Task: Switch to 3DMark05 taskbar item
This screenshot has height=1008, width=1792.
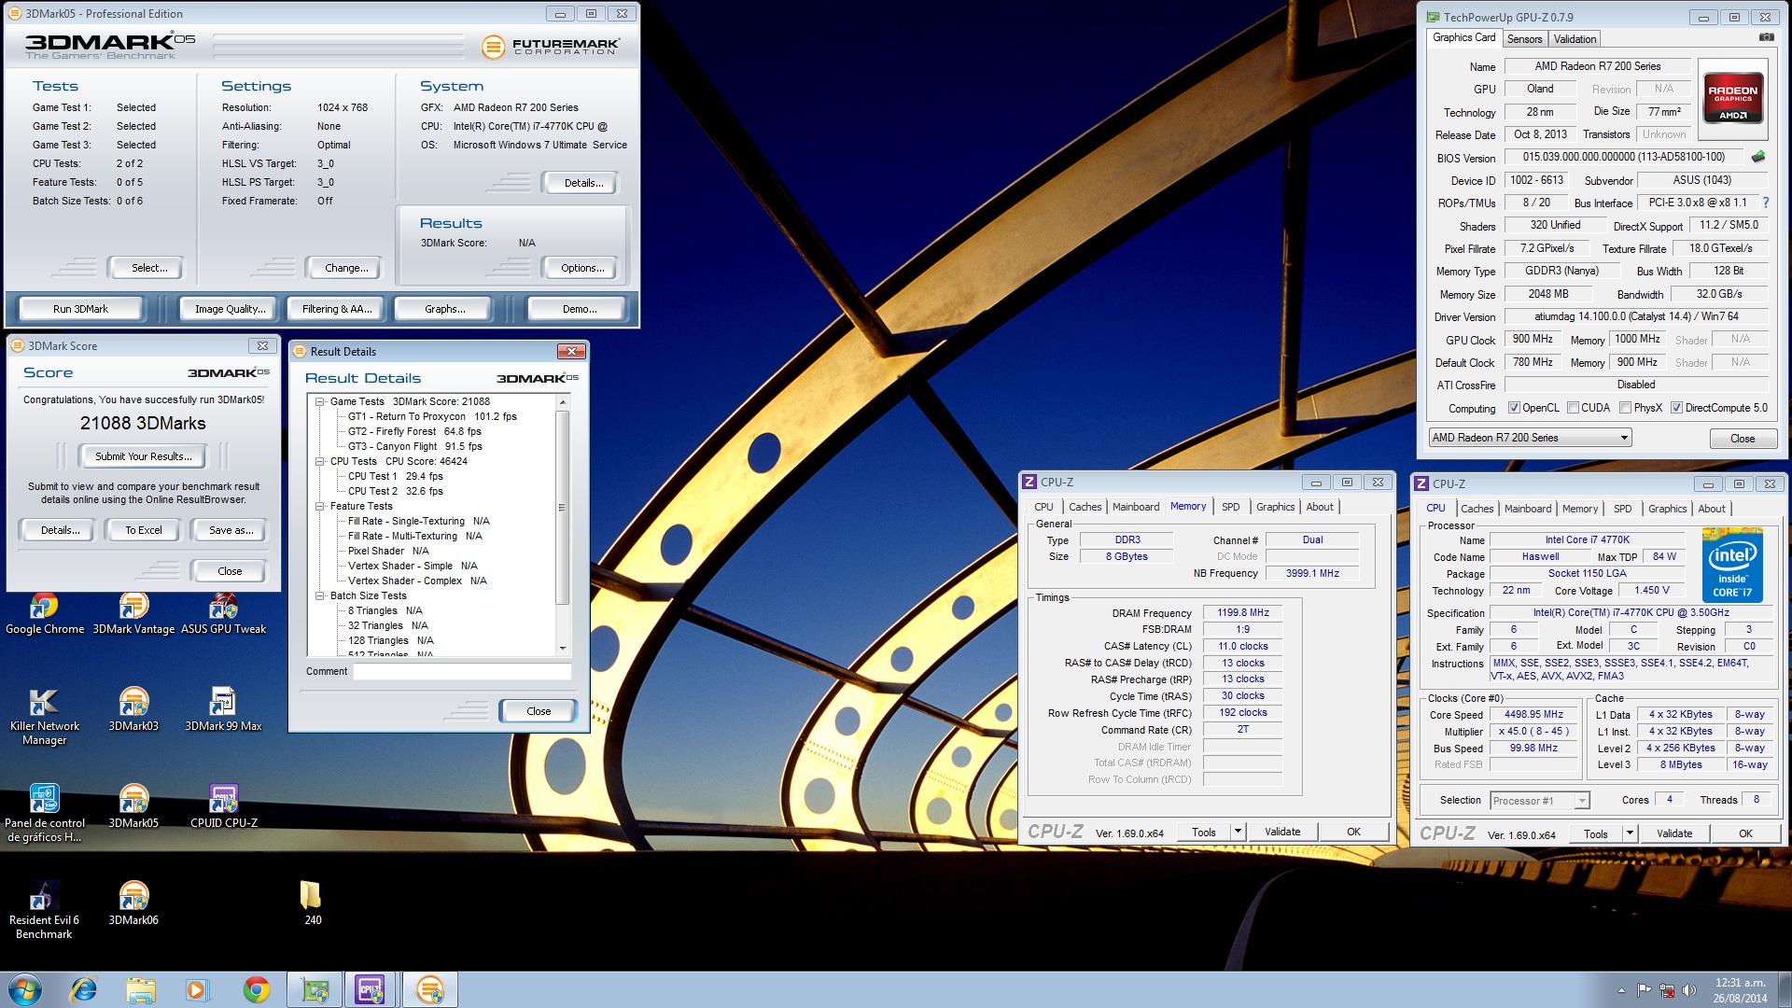Action: point(430,989)
